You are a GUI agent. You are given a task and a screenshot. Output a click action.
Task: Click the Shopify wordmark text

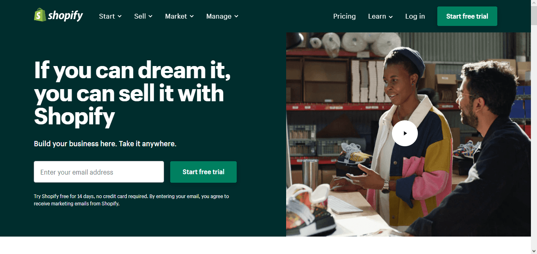click(66, 16)
